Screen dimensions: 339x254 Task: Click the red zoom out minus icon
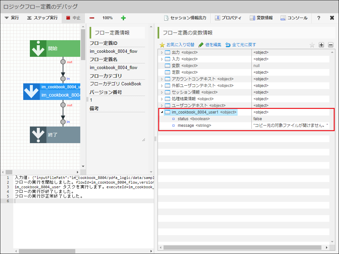click(92, 18)
